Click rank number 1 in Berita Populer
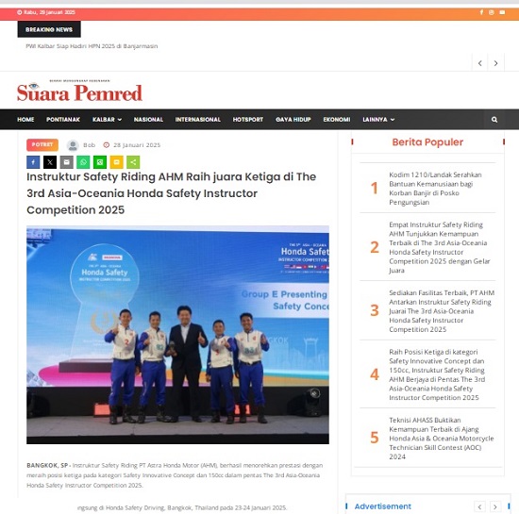 pyautogui.click(x=375, y=189)
